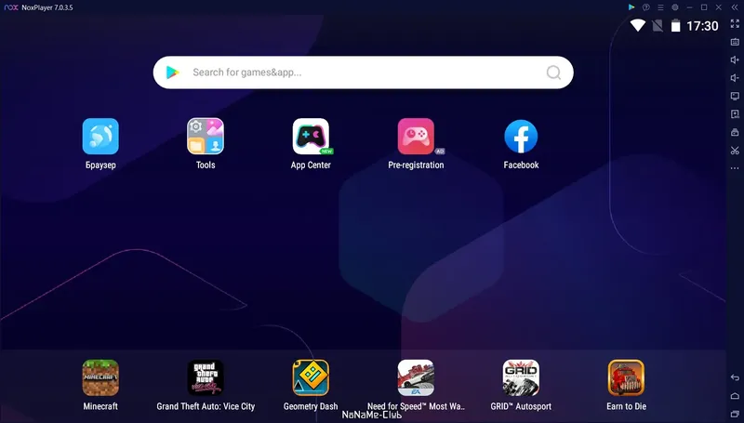744x423 pixels.
Task: Open the toolbox icon in sidebar
Action: click(735, 132)
